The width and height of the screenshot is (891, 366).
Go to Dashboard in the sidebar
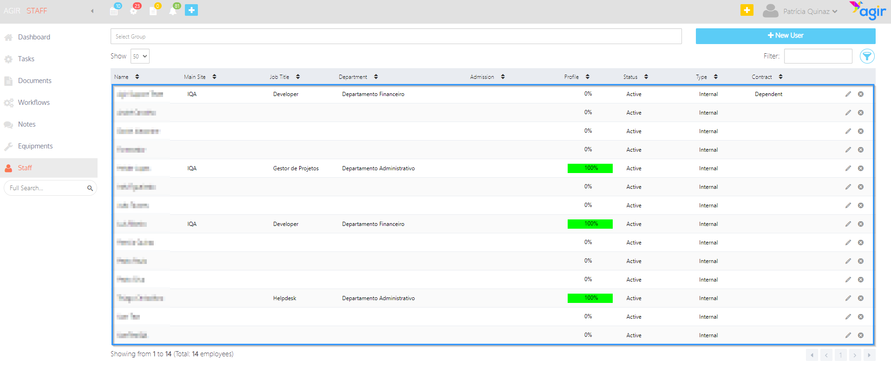[49, 37]
